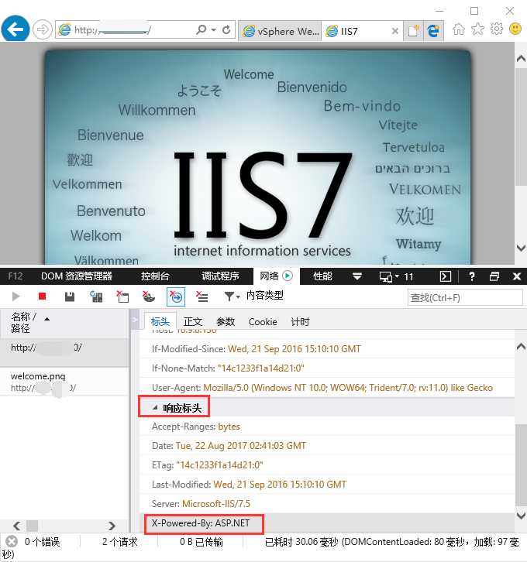This screenshot has height=562, width=527.
Task: Click the 查找 search input field
Action: 464,297
